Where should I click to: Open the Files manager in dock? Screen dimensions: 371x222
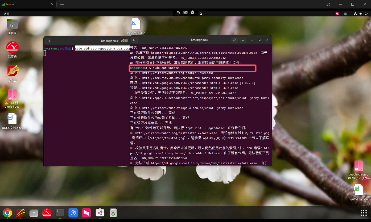[x=34, y=213]
